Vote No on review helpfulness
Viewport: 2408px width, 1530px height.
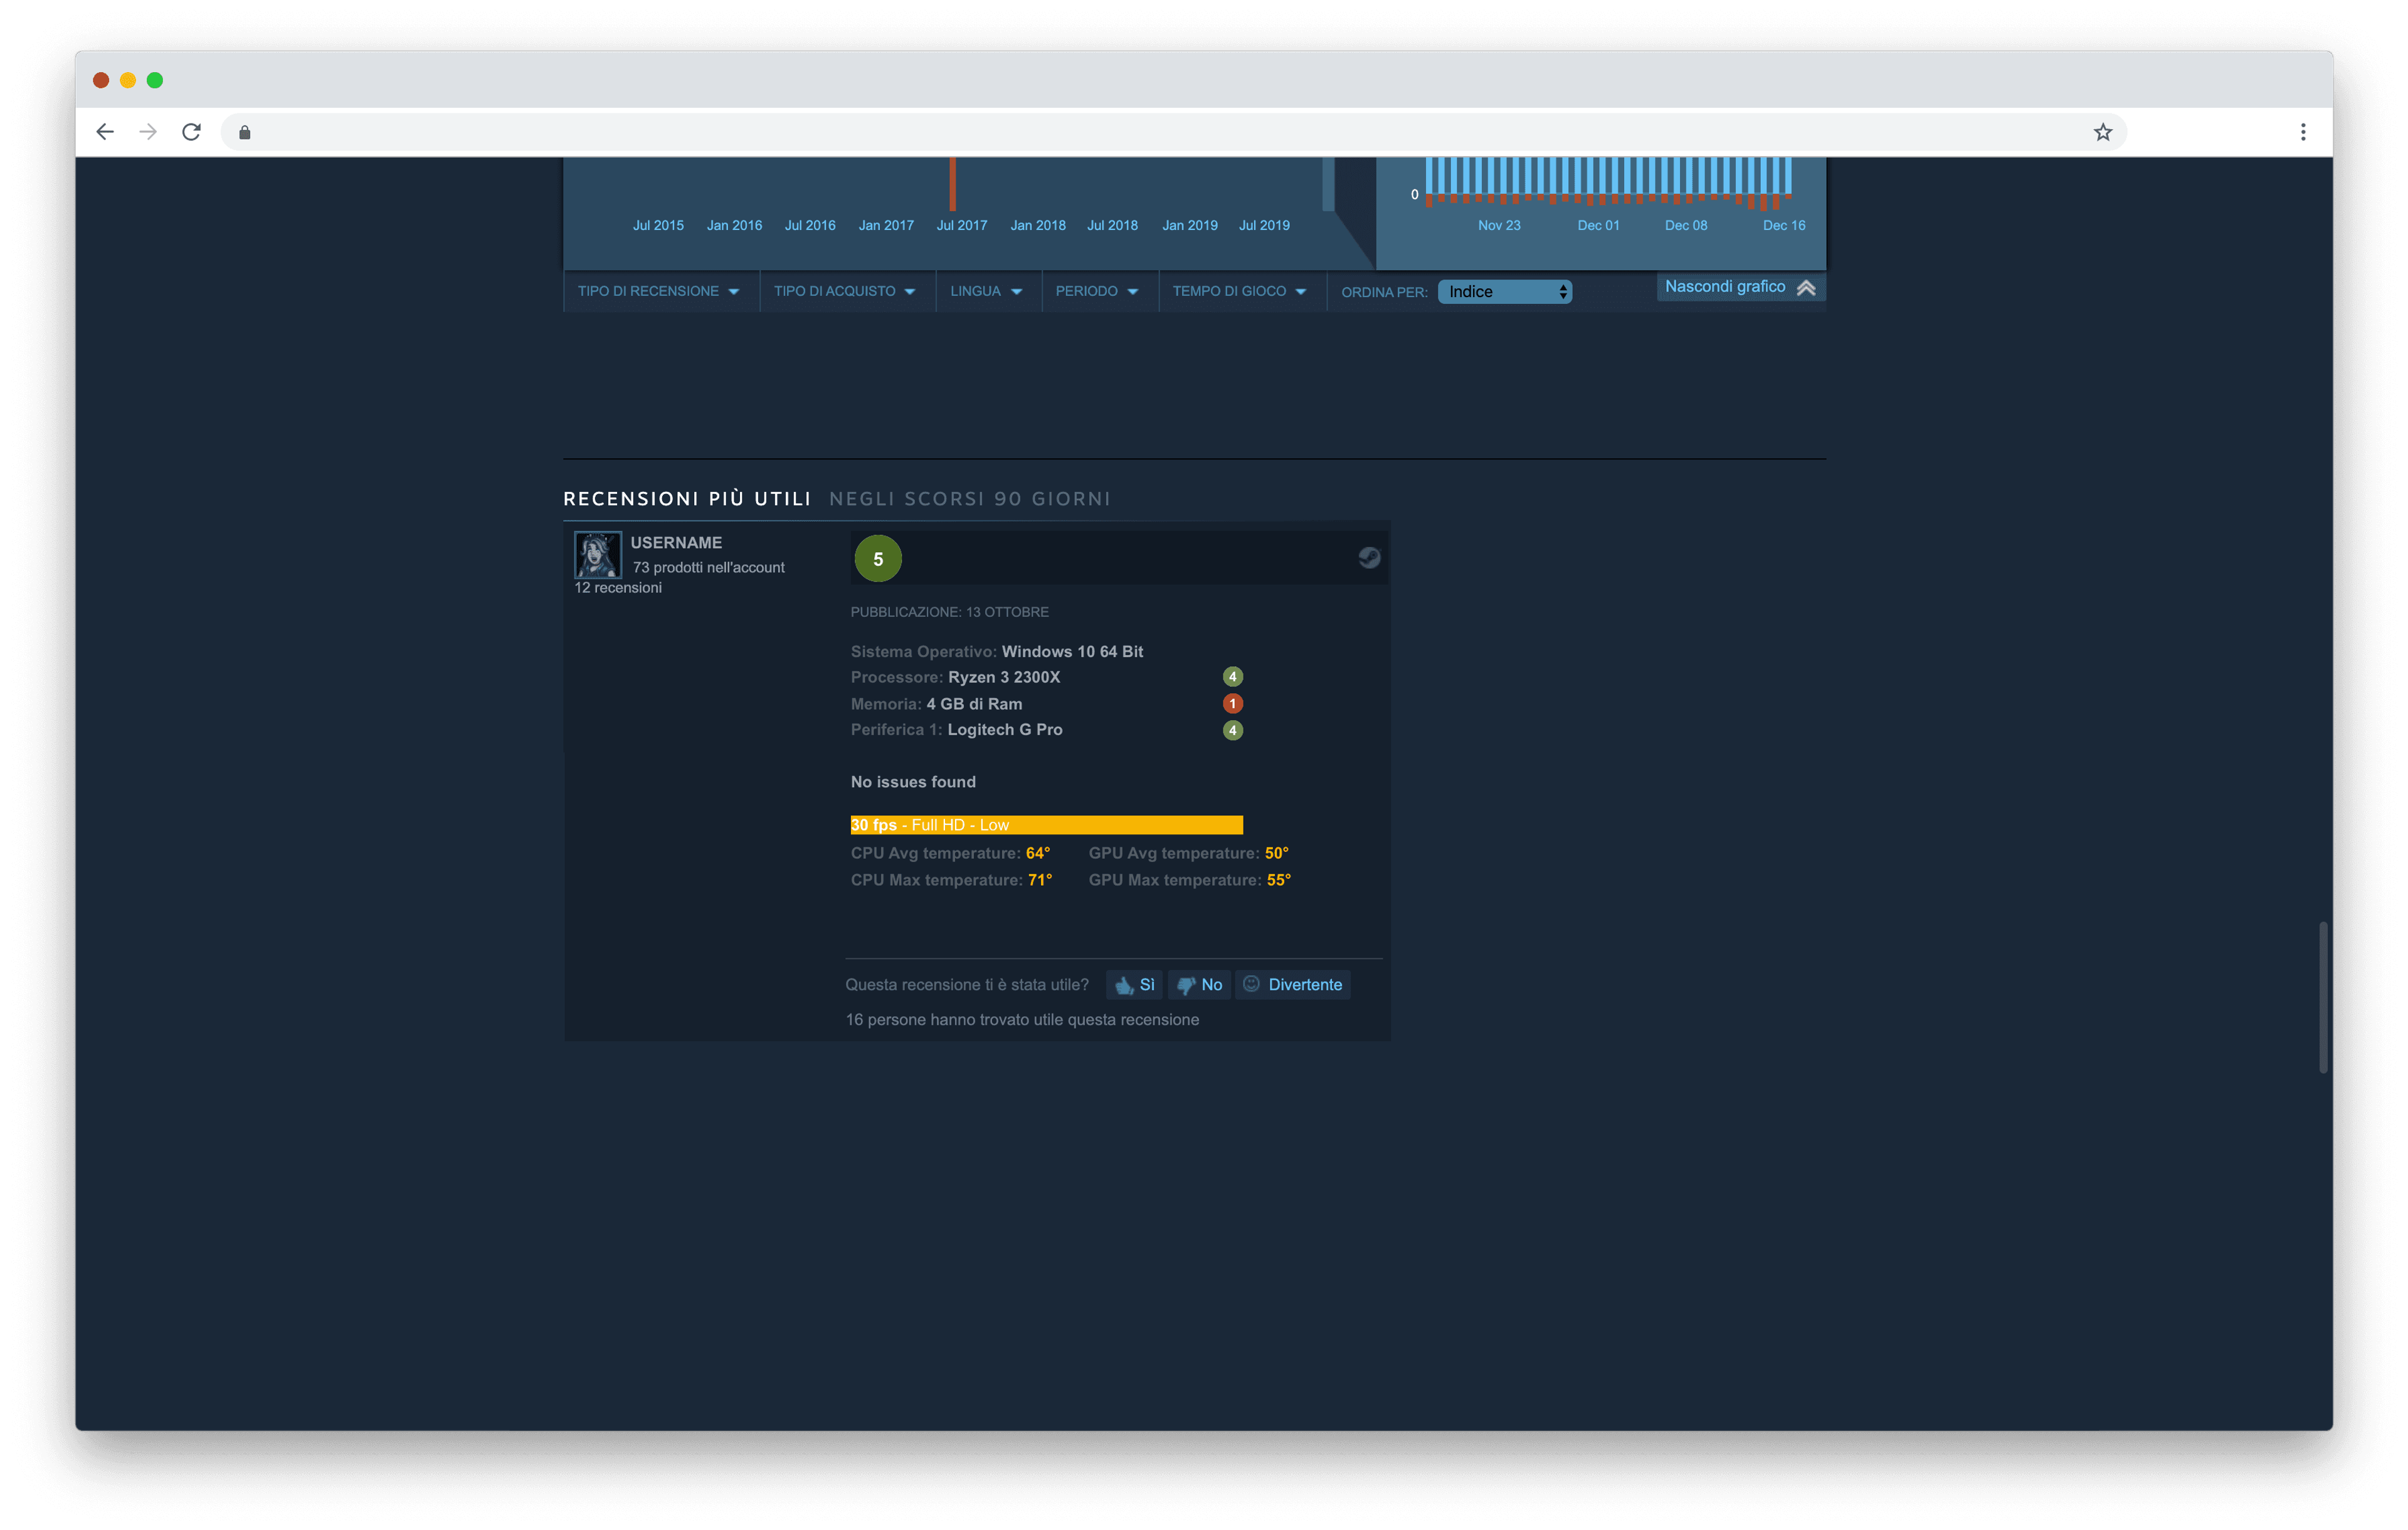pos(1200,984)
